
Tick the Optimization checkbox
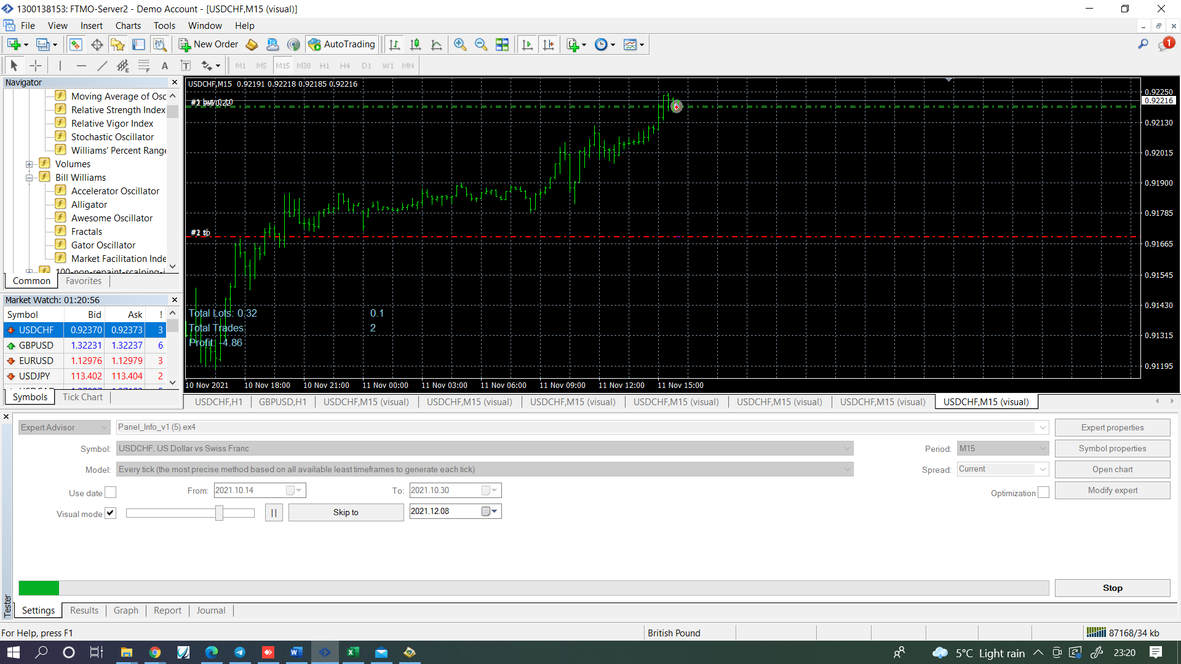(1043, 492)
